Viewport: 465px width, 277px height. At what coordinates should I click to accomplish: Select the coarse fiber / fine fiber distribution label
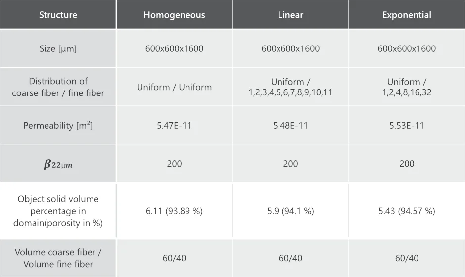point(58,87)
